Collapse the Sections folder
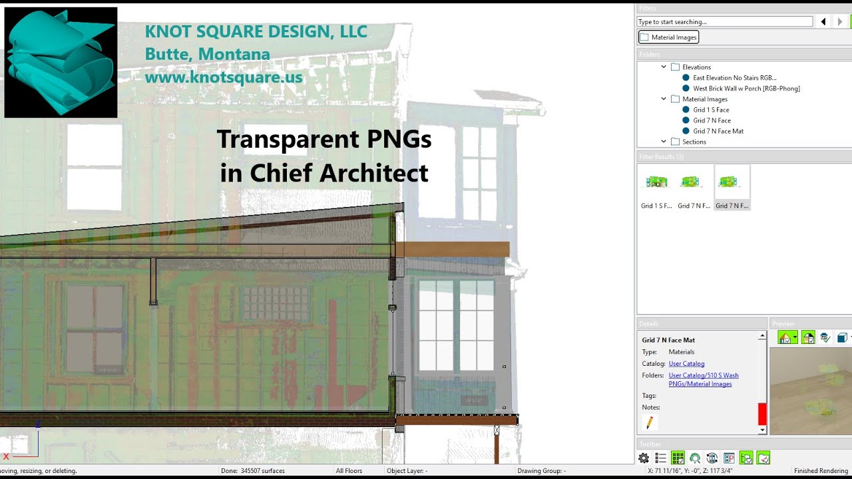This screenshot has height=479, width=852. pyautogui.click(x=664, y=142)
